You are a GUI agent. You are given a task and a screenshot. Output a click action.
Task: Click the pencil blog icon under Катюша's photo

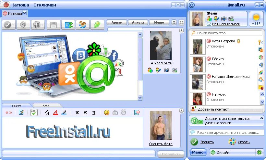pos(158,70)
